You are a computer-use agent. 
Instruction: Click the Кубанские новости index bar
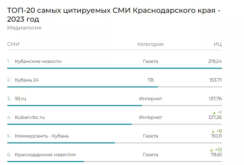point(114,68)
